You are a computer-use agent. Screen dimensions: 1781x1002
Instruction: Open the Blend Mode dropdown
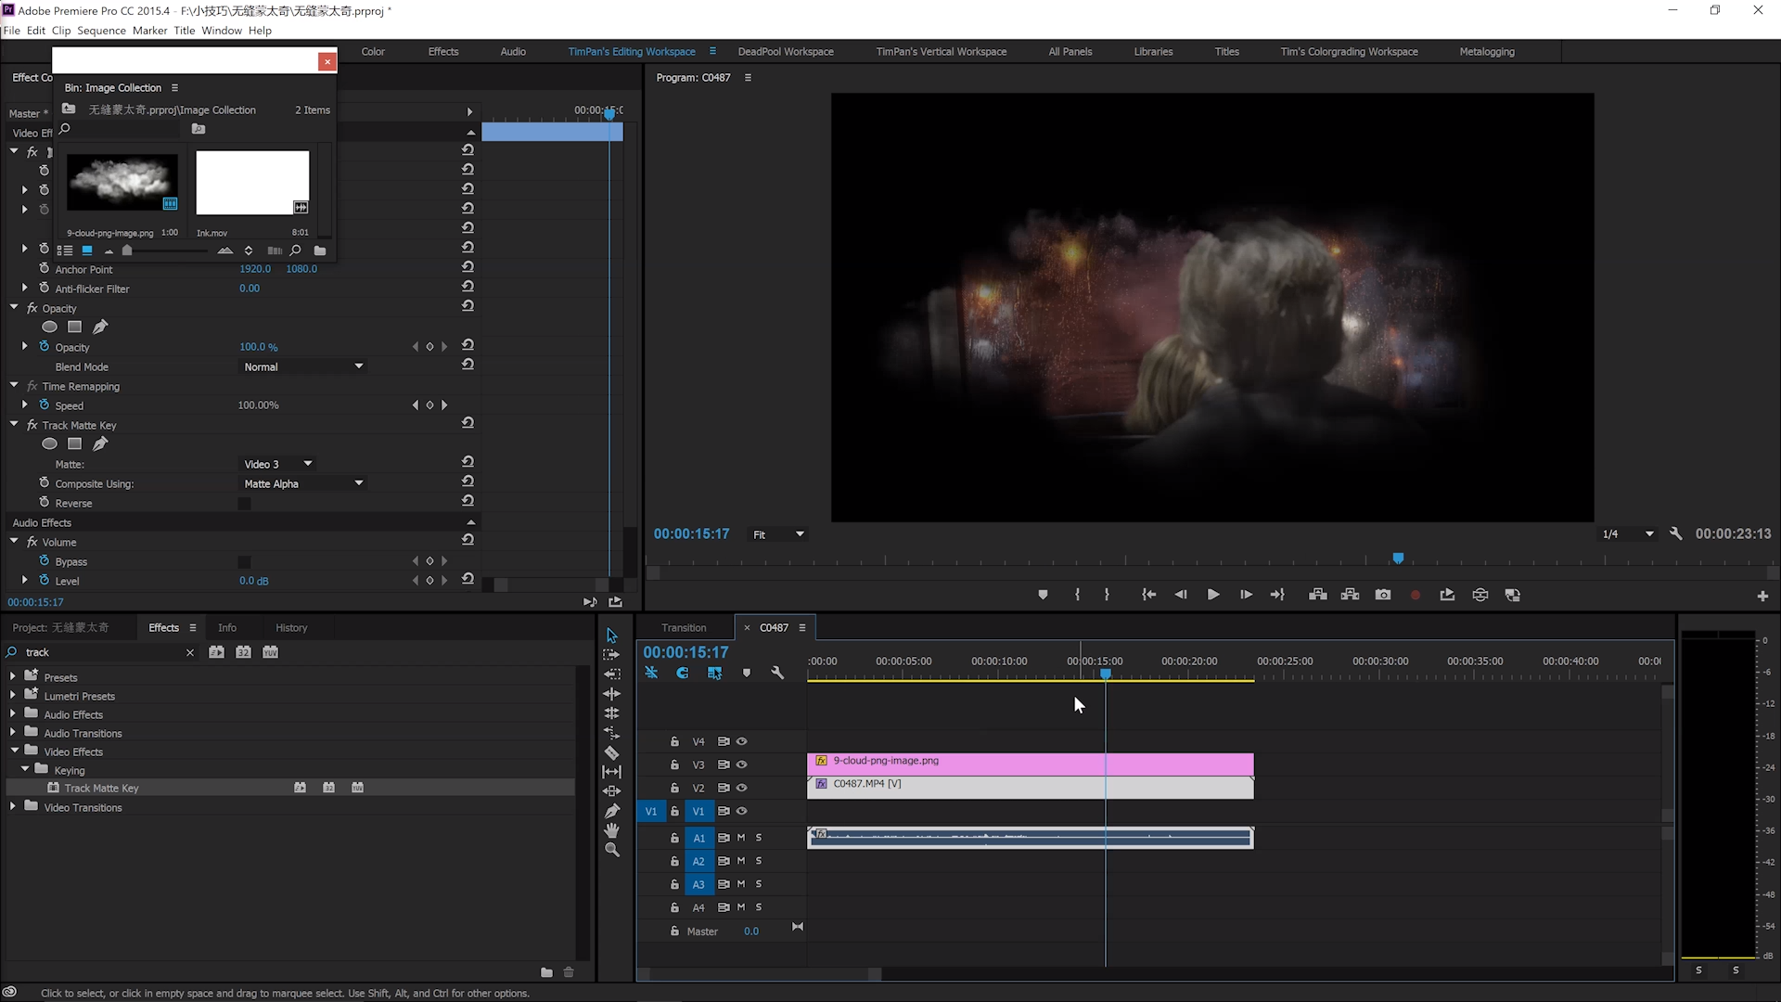(x=302, y=366)
